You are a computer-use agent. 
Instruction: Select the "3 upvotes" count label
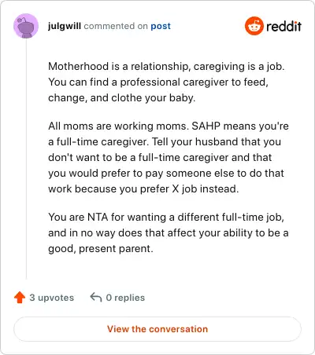[52, 298]
